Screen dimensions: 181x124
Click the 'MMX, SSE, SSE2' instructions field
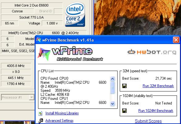18,51
